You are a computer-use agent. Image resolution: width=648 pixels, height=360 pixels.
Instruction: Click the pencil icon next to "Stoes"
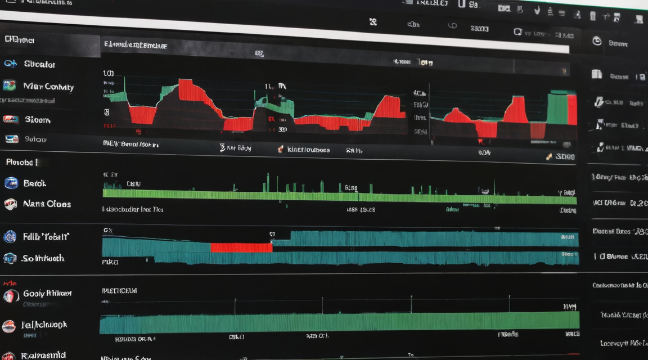tap(549, 156)
